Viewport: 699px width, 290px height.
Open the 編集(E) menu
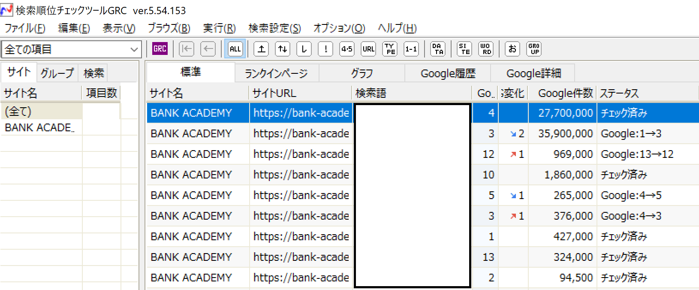coord(74,28)
